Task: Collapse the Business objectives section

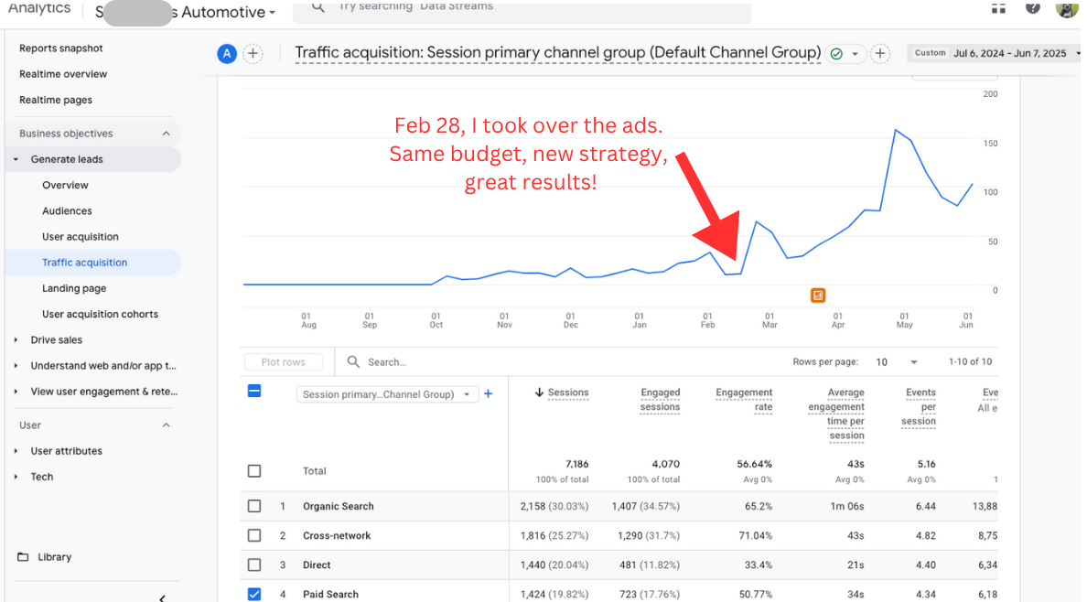Action: [x=166, y=134]
